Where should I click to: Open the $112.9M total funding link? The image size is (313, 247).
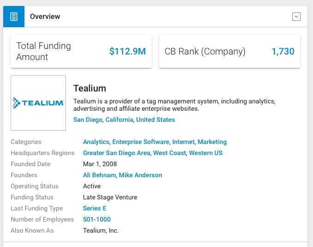coord(128,51)
